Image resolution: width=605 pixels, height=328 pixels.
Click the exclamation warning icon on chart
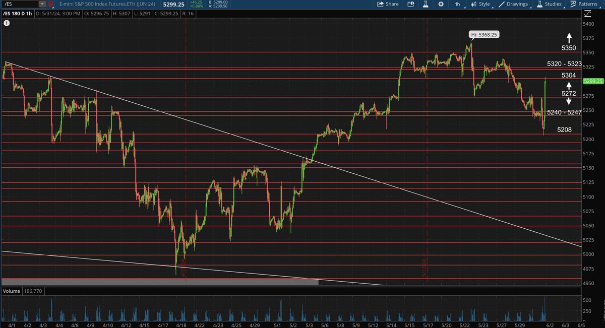coord(6,23)
